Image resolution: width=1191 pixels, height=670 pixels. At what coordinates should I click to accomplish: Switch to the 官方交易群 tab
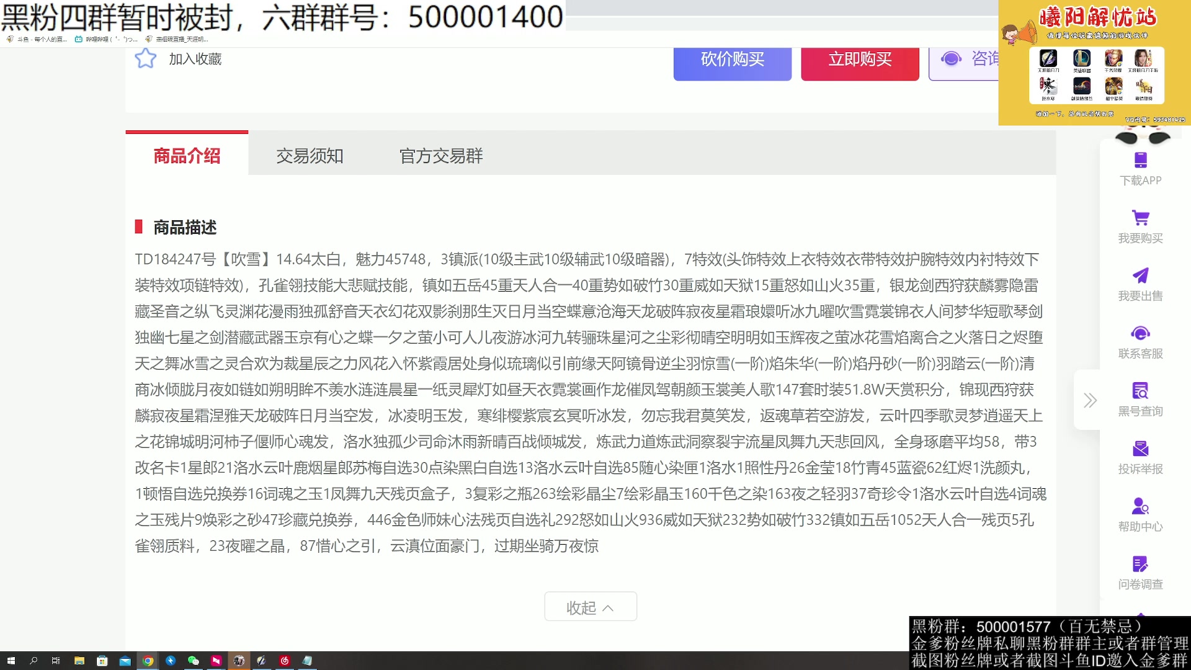pyautogui.click(x=440, y=156)
